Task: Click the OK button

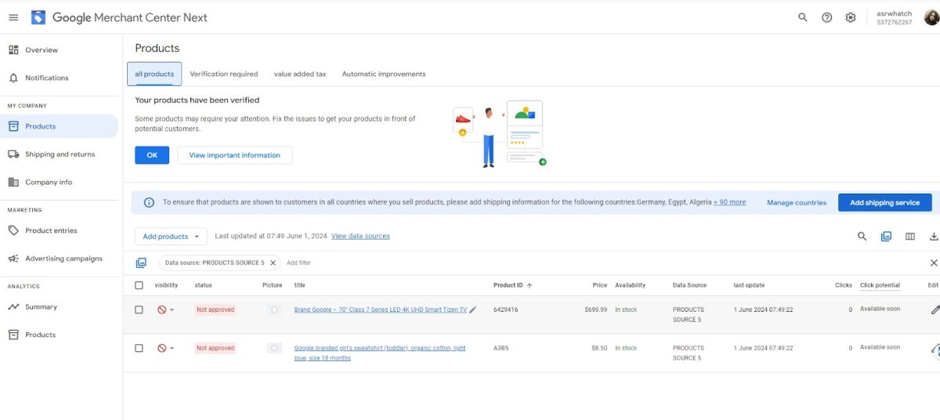Action: (152, 155)
